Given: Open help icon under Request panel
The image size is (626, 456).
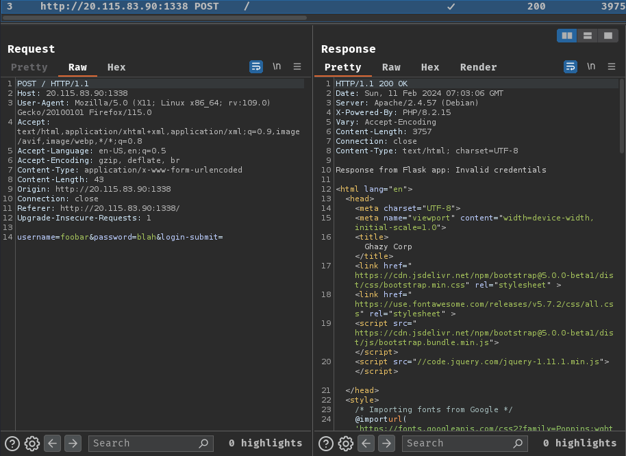Looking at the screenshot, I should 12,443.
